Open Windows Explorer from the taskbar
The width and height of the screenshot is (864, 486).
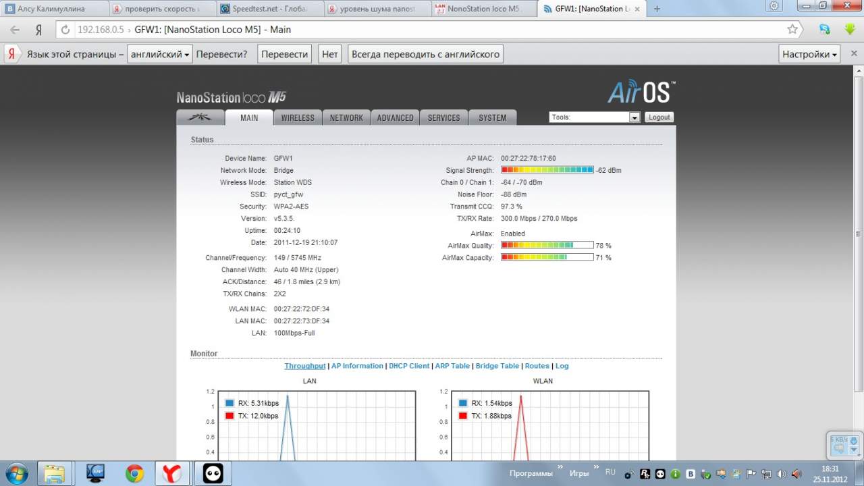55,473
